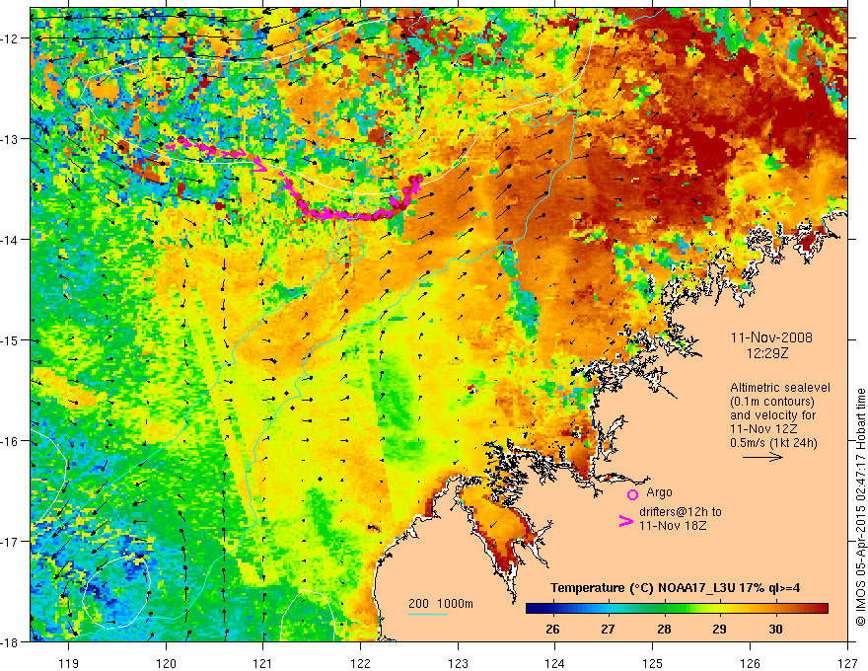868x671 pixels.
Task: Click the color bar tick label 28
Action: (664, 629)
